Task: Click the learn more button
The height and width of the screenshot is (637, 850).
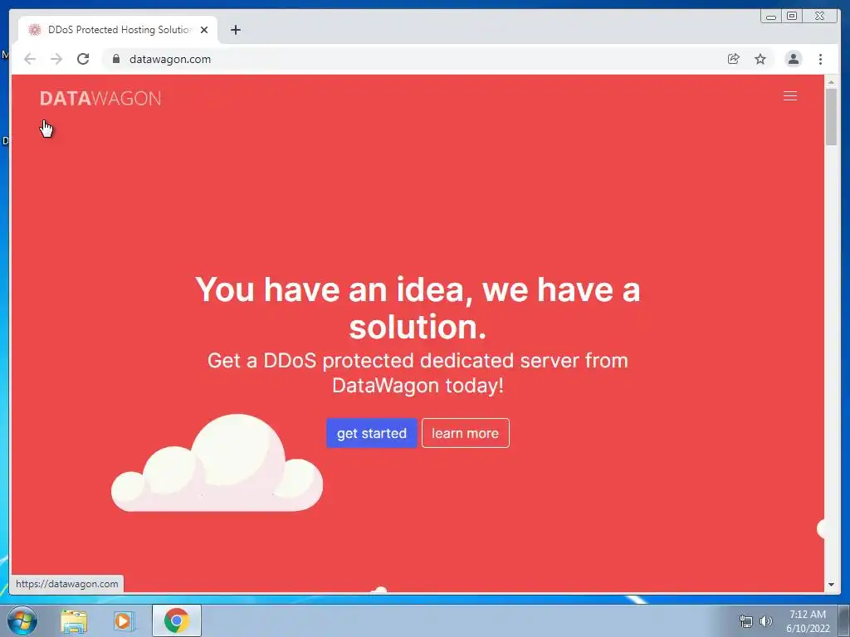Action: point(465,433)
